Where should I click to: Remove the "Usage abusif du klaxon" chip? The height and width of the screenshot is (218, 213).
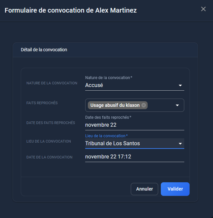point(144,105)
